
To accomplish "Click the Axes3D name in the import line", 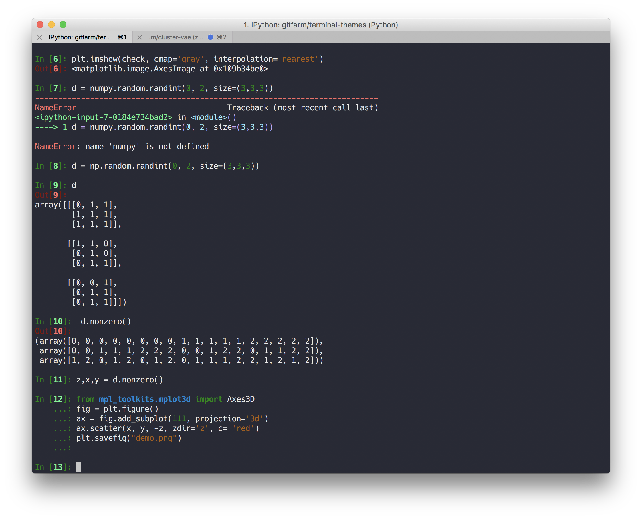I will click(x=241, y=399).
